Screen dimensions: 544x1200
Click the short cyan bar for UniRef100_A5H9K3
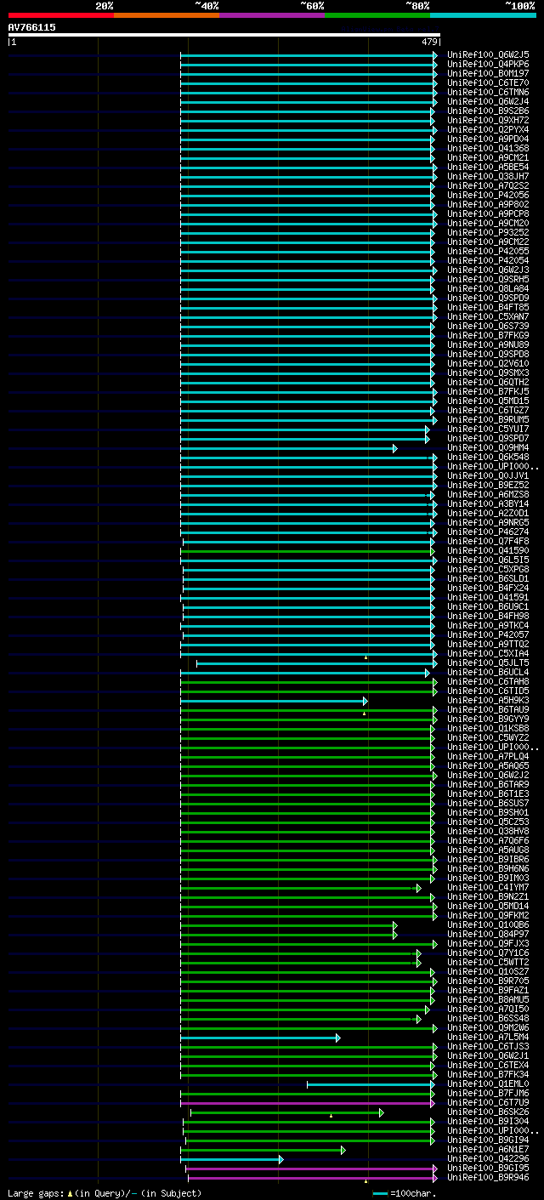click(x=274, y=701)
